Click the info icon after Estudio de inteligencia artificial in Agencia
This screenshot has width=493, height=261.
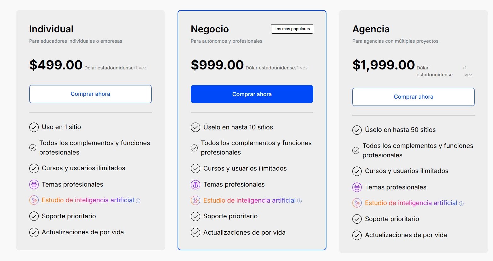click(x=461, y=204)
